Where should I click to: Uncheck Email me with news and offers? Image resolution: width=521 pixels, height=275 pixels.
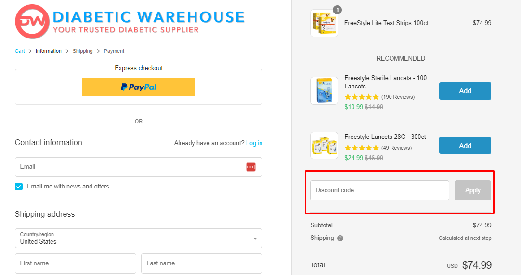click(19, 187)
